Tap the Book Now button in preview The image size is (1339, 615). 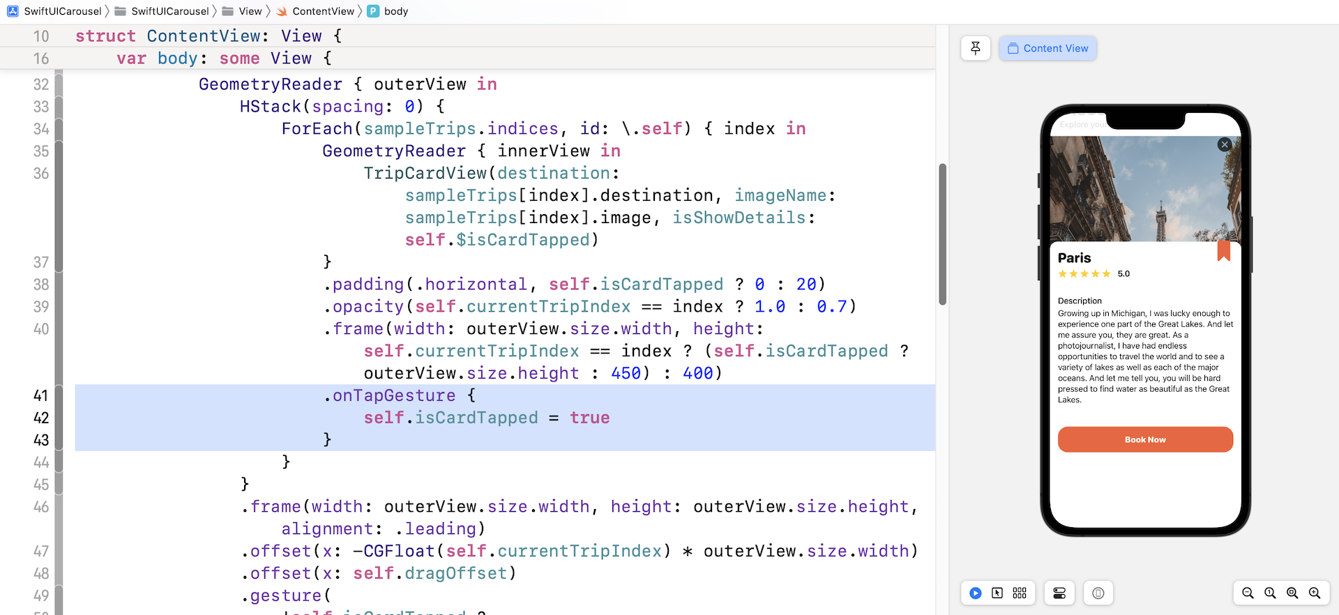[1145, 439]
